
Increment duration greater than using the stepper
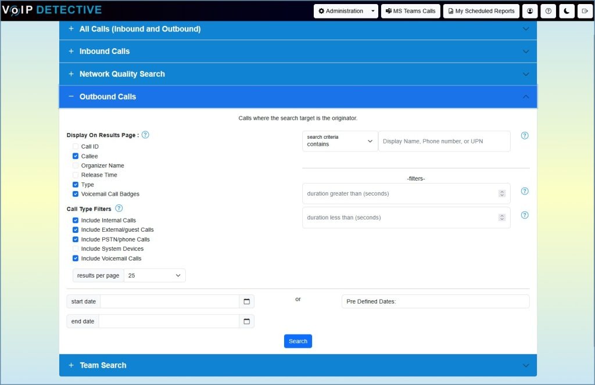[x=502, y=191]
